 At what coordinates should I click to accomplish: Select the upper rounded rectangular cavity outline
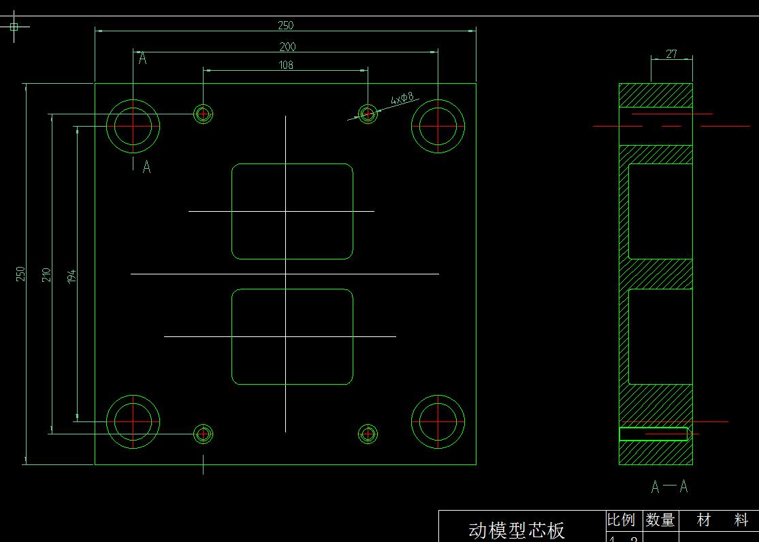click(293, 211)
